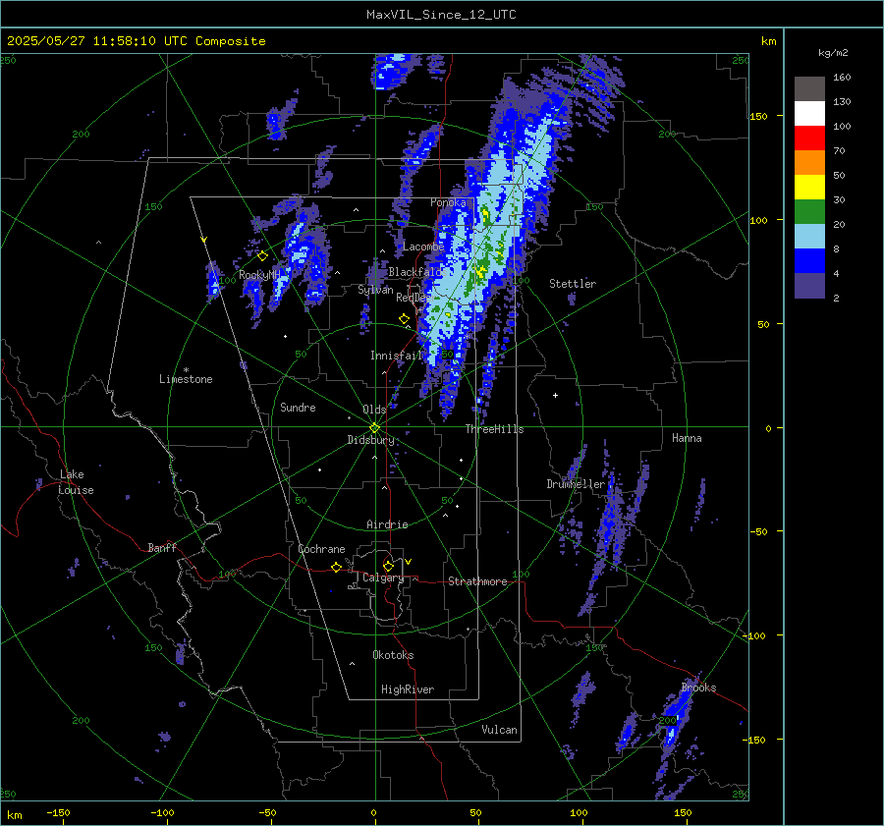Viewport: 884px width, 826px height.
Task: Select the RockyMH label
Action: tap(259, 275)
